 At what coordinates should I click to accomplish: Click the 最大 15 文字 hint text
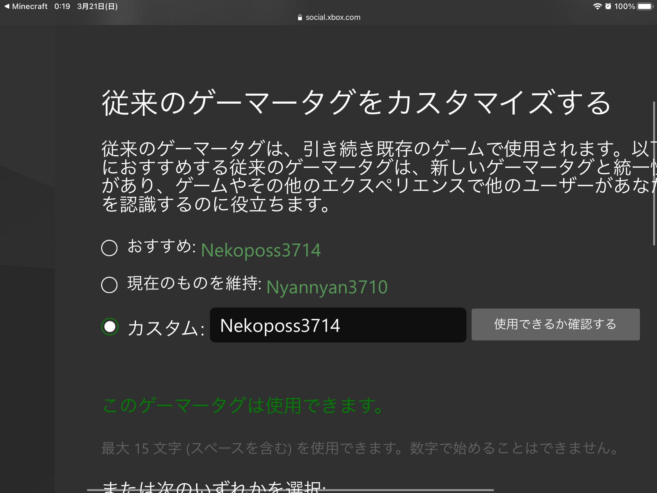360,448
